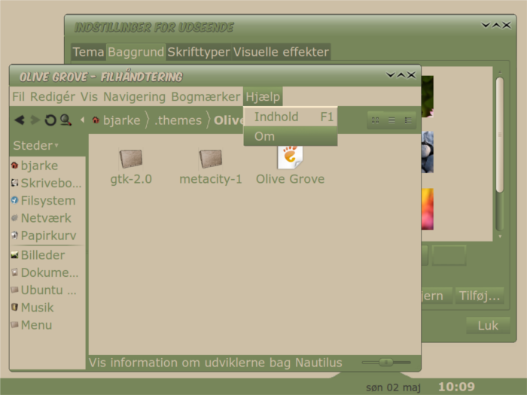This screenshot has width=527, height=395.
Task: Select the stones wallpaper thumbnail
Action: (427, 152)
